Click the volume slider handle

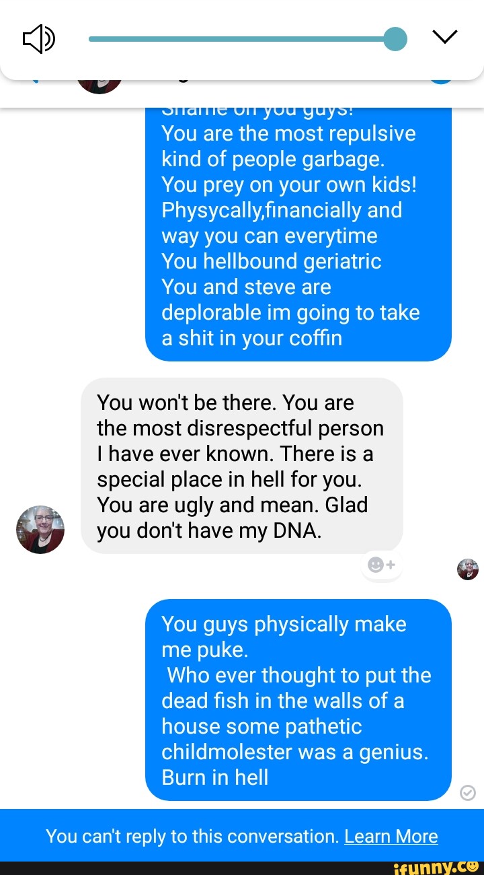point(395,38)
